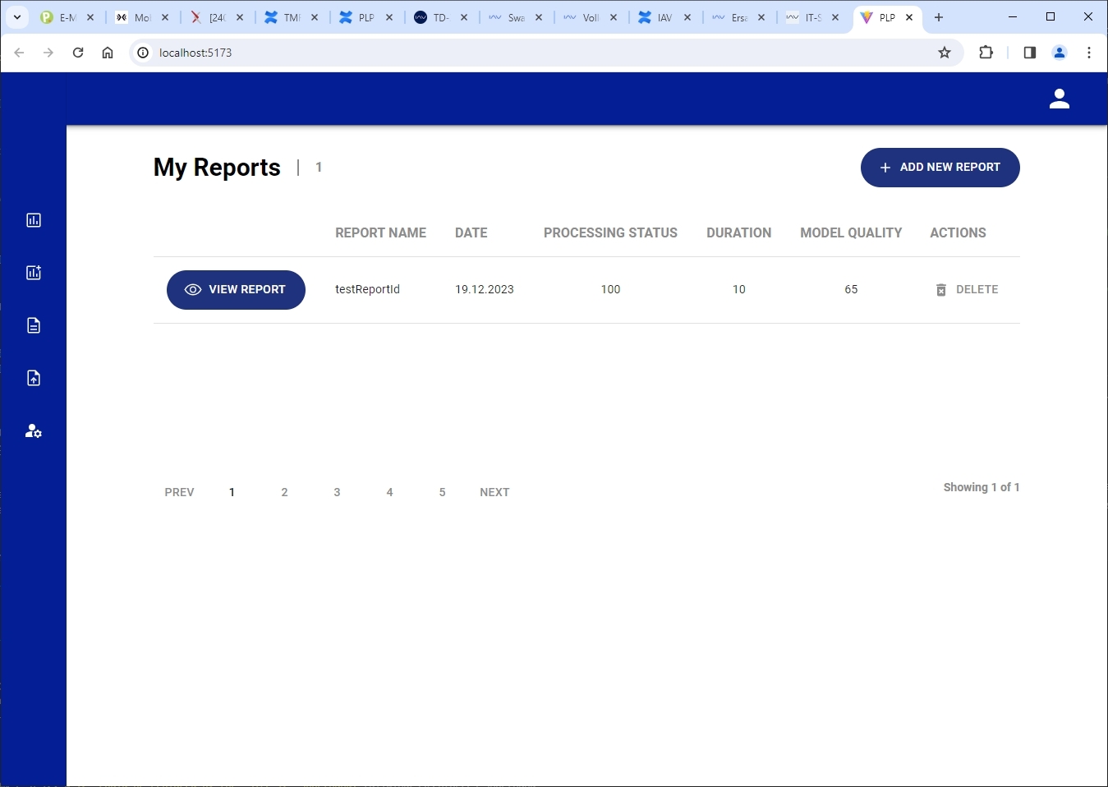Image resolution: width=1108 pixels, height=787 pixels.
Task: Expand the tab search dropdown arrow
Action: point(17,17)
